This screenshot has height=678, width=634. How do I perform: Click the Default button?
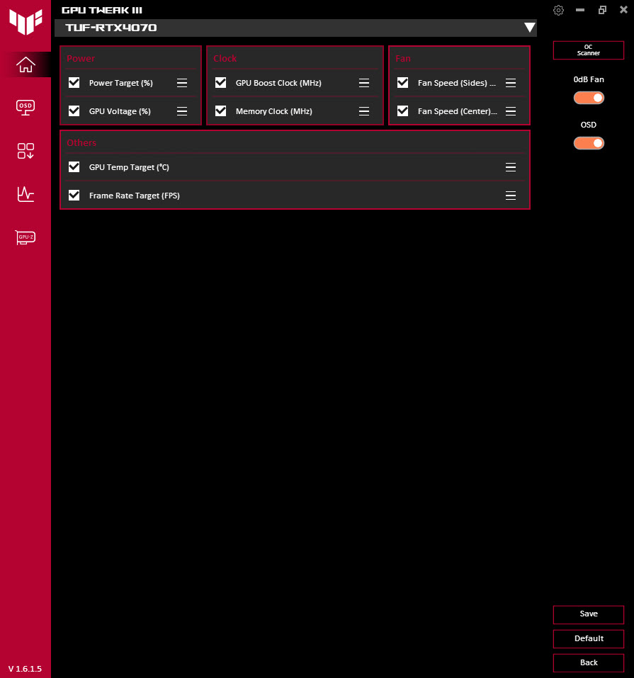click(x=588, y=638)
